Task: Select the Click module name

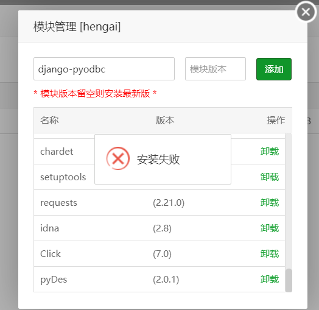Action: [51, 254]
